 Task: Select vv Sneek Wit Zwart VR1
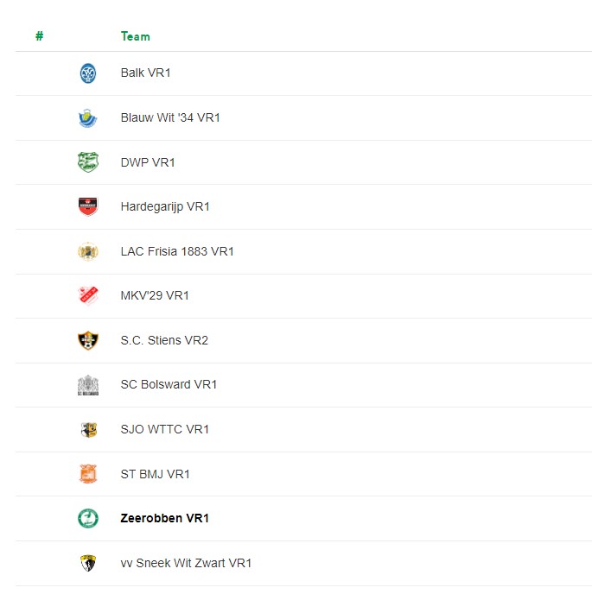tap(186, 563)
